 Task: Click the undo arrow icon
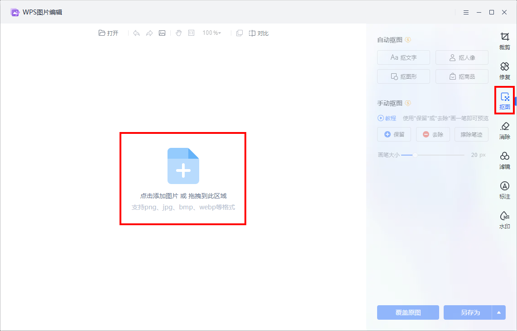136,33
